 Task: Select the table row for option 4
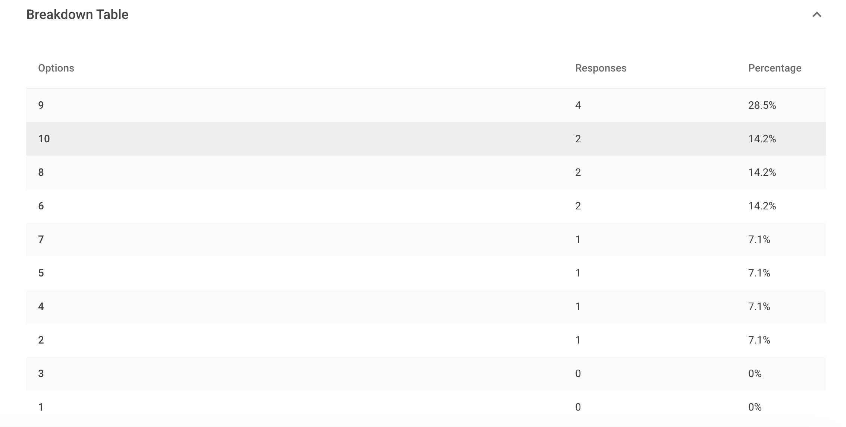point(425,307)
